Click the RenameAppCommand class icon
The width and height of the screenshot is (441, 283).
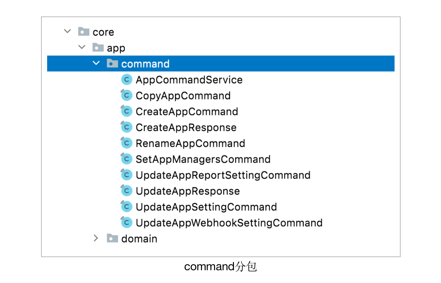[x=127, y=144]
